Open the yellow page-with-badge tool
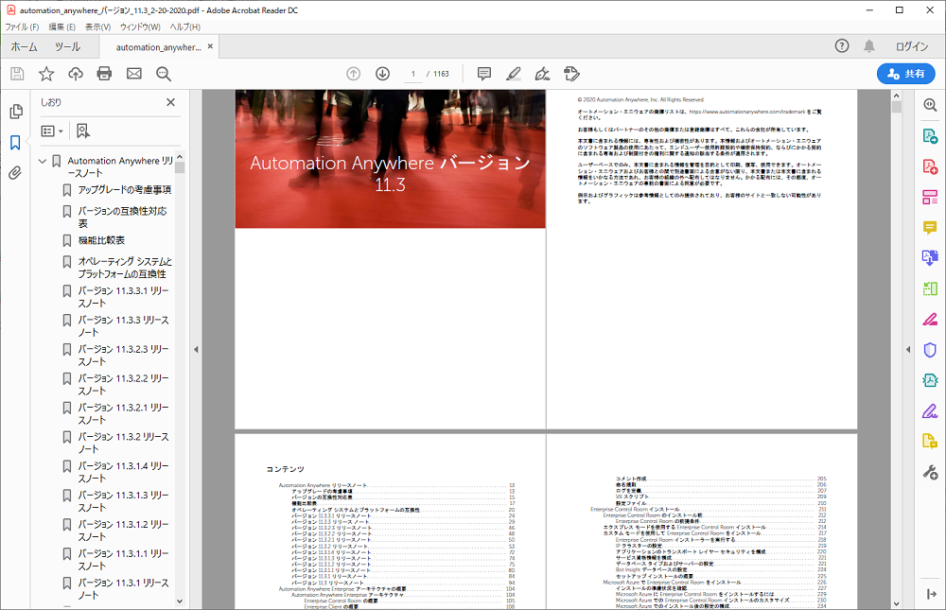 tap(930, 441)
